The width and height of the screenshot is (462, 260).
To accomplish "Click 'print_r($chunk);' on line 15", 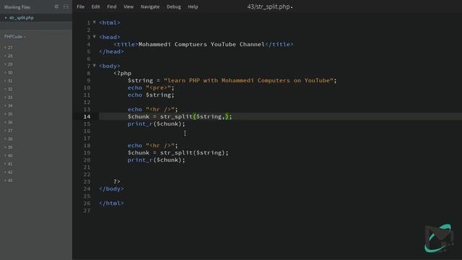I will pos(156,123).
